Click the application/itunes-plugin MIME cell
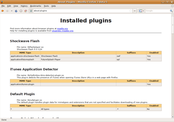Screen dimensions: 174x122 [x=25, y=84]
